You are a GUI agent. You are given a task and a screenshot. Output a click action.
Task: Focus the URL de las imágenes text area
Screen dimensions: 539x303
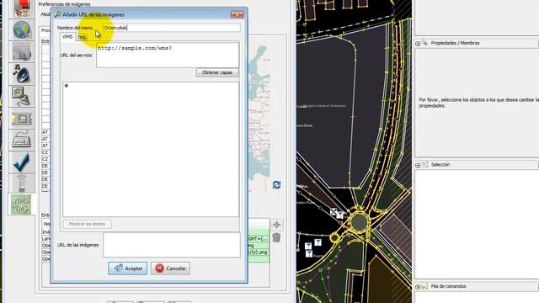(172, 245)
